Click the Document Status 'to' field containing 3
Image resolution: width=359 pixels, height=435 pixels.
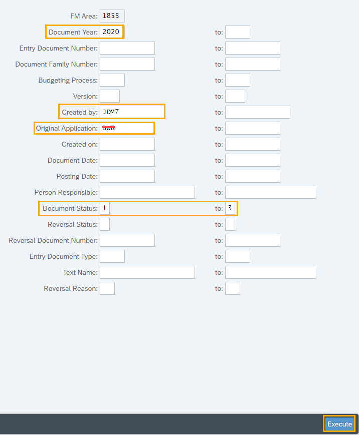(230, 208)
